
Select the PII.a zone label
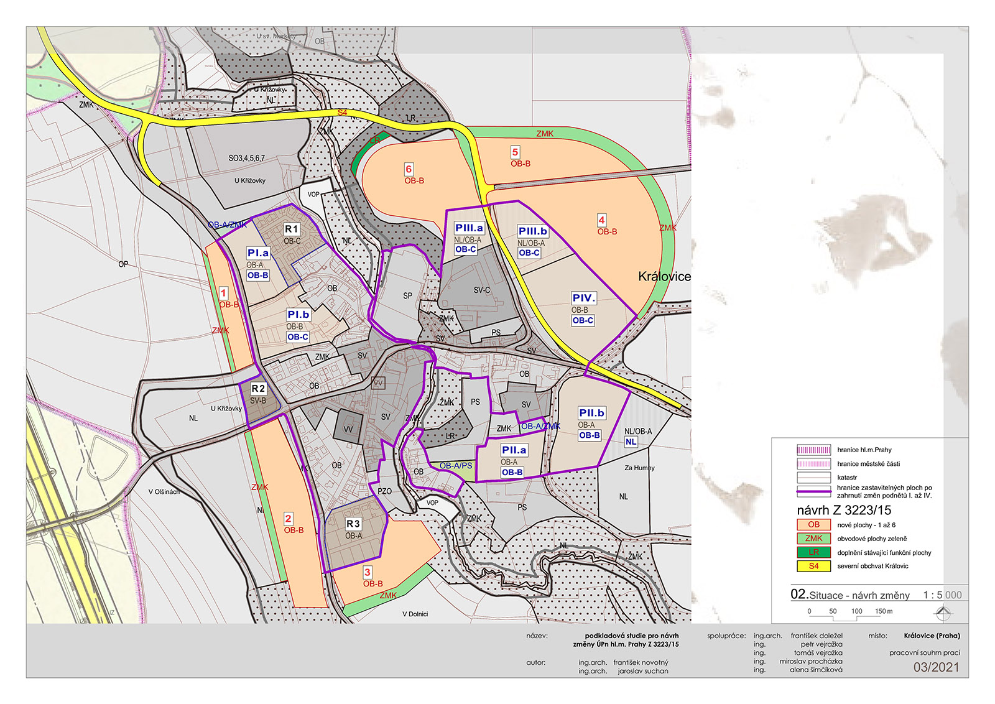(x=514, y=450)
